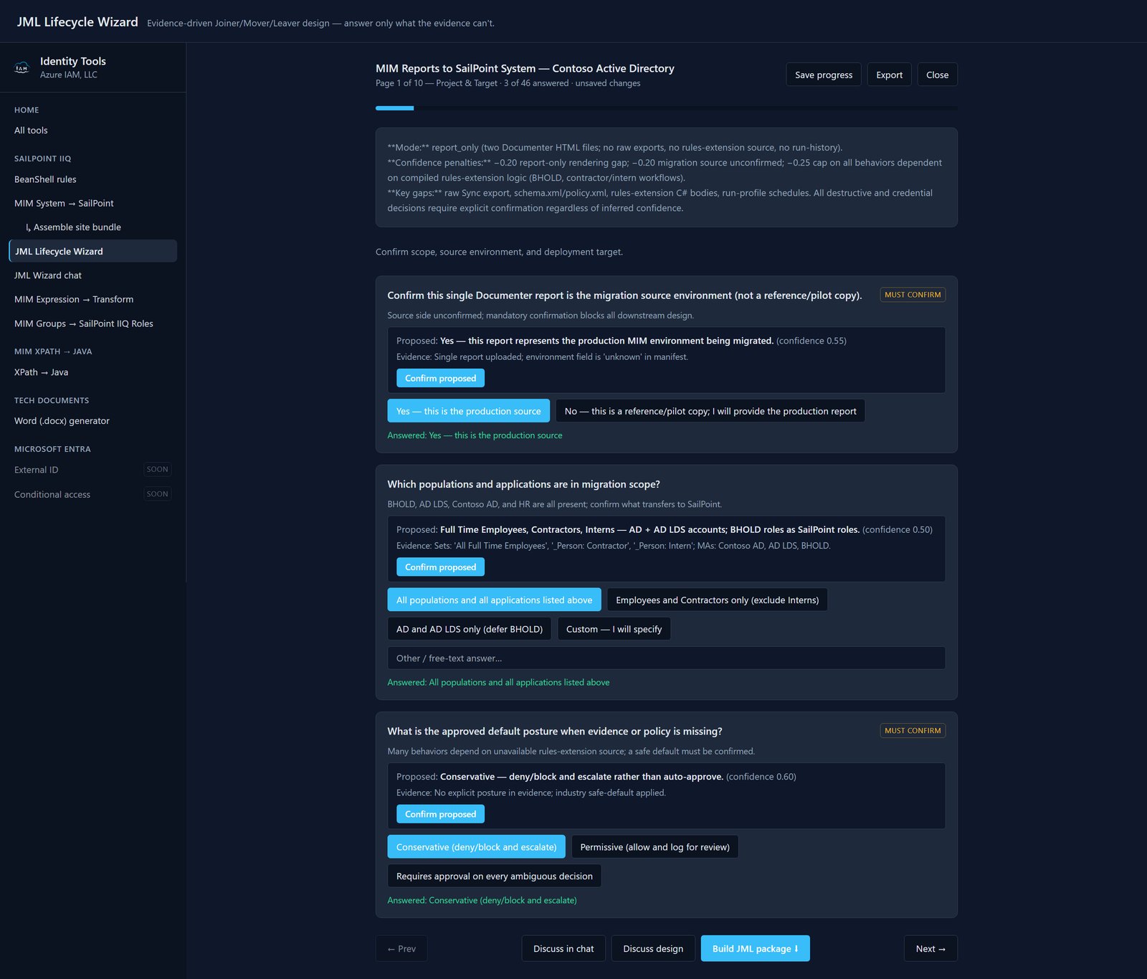Screen dimensions: 1147x979
Task: Select 'Employees and Contractors only (exclude Interns)'
Action: click(717, 600)
